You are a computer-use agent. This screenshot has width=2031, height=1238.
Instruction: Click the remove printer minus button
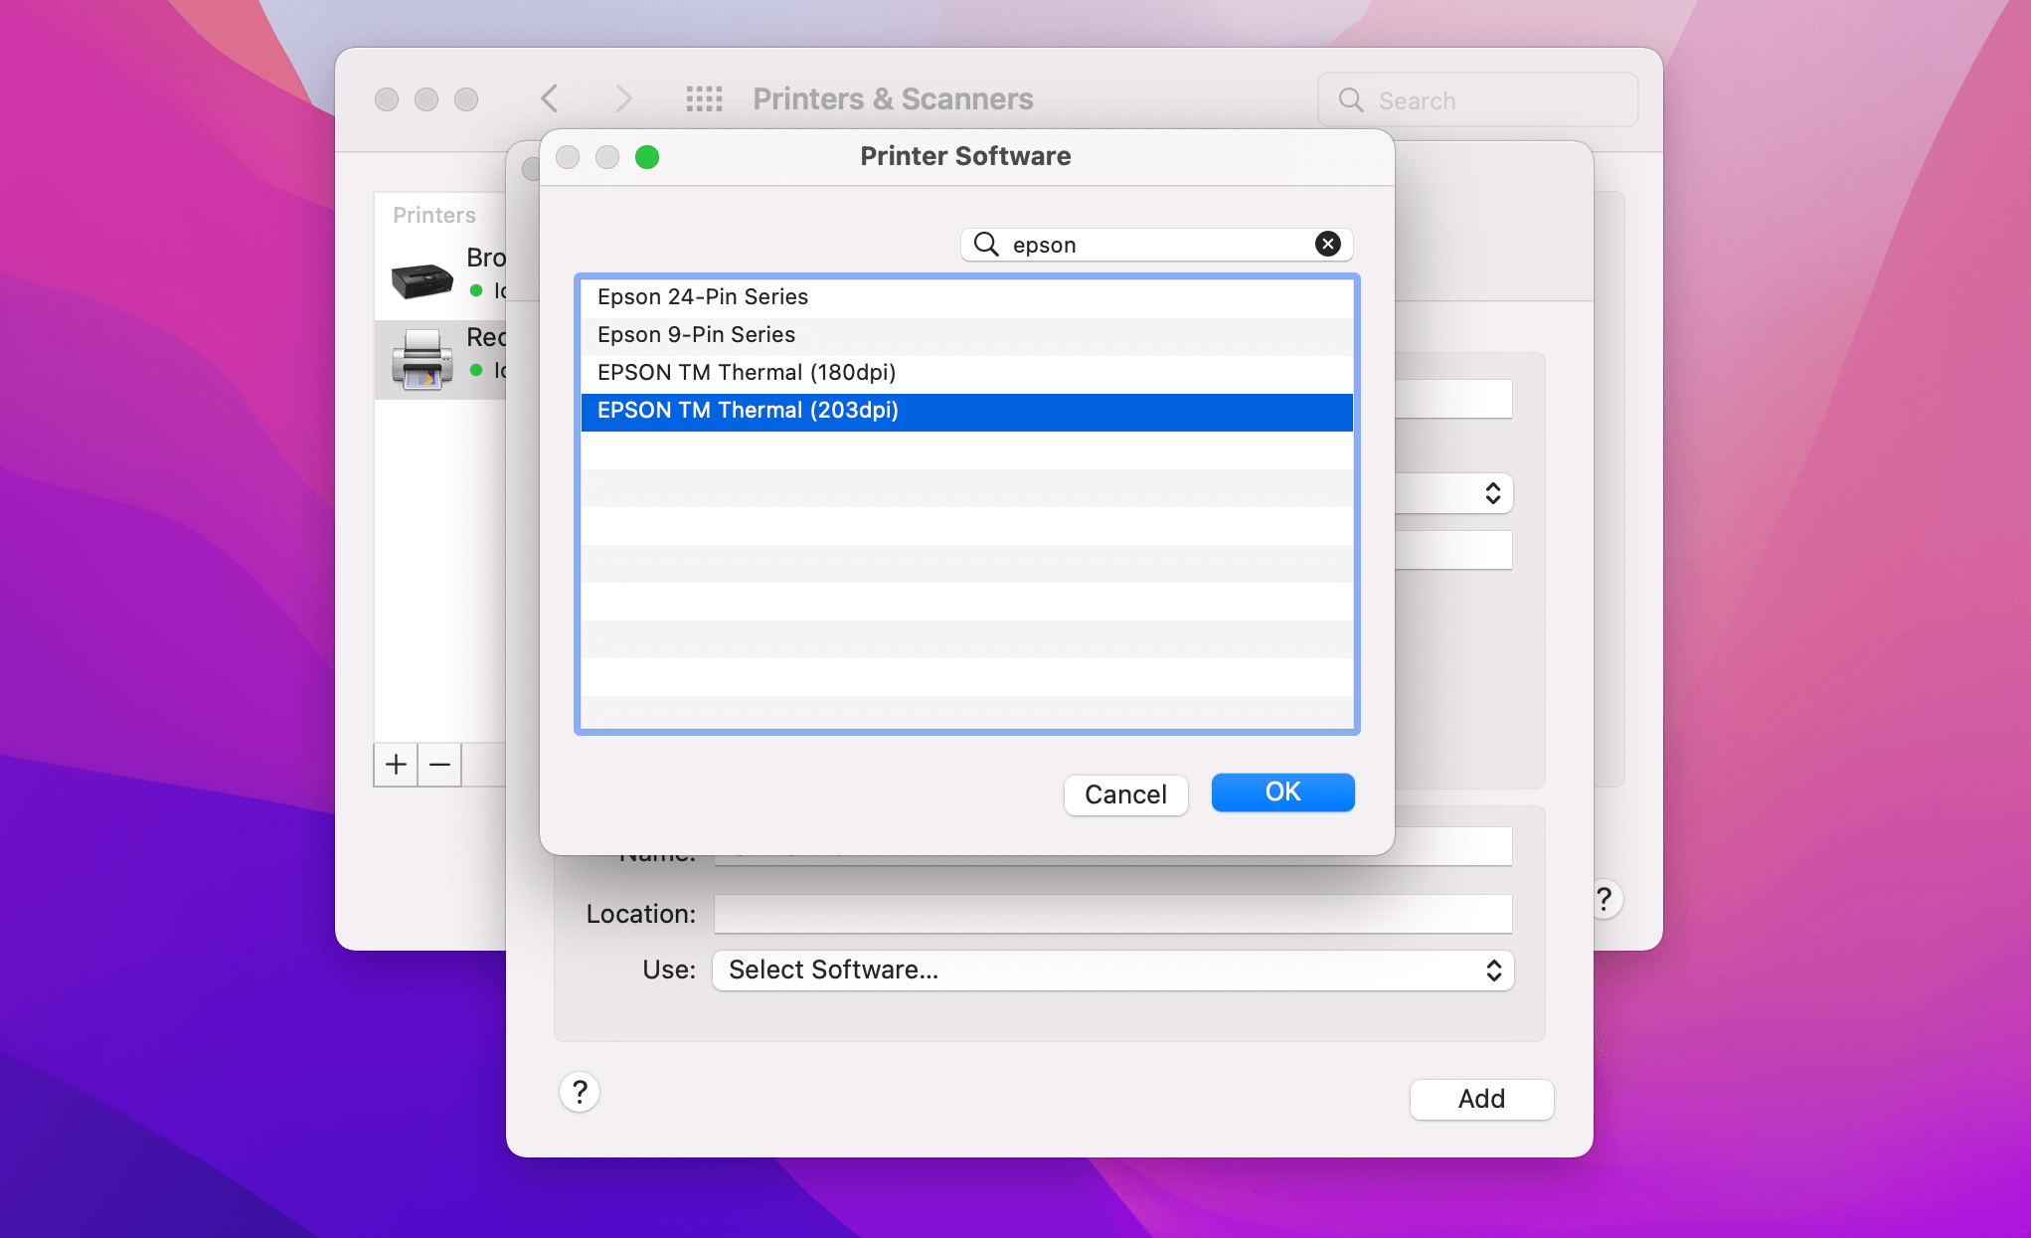439,764
